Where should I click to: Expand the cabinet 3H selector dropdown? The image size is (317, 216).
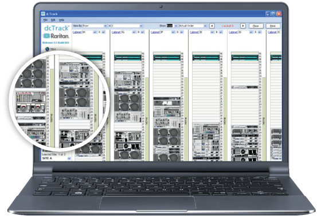(95, 32)
